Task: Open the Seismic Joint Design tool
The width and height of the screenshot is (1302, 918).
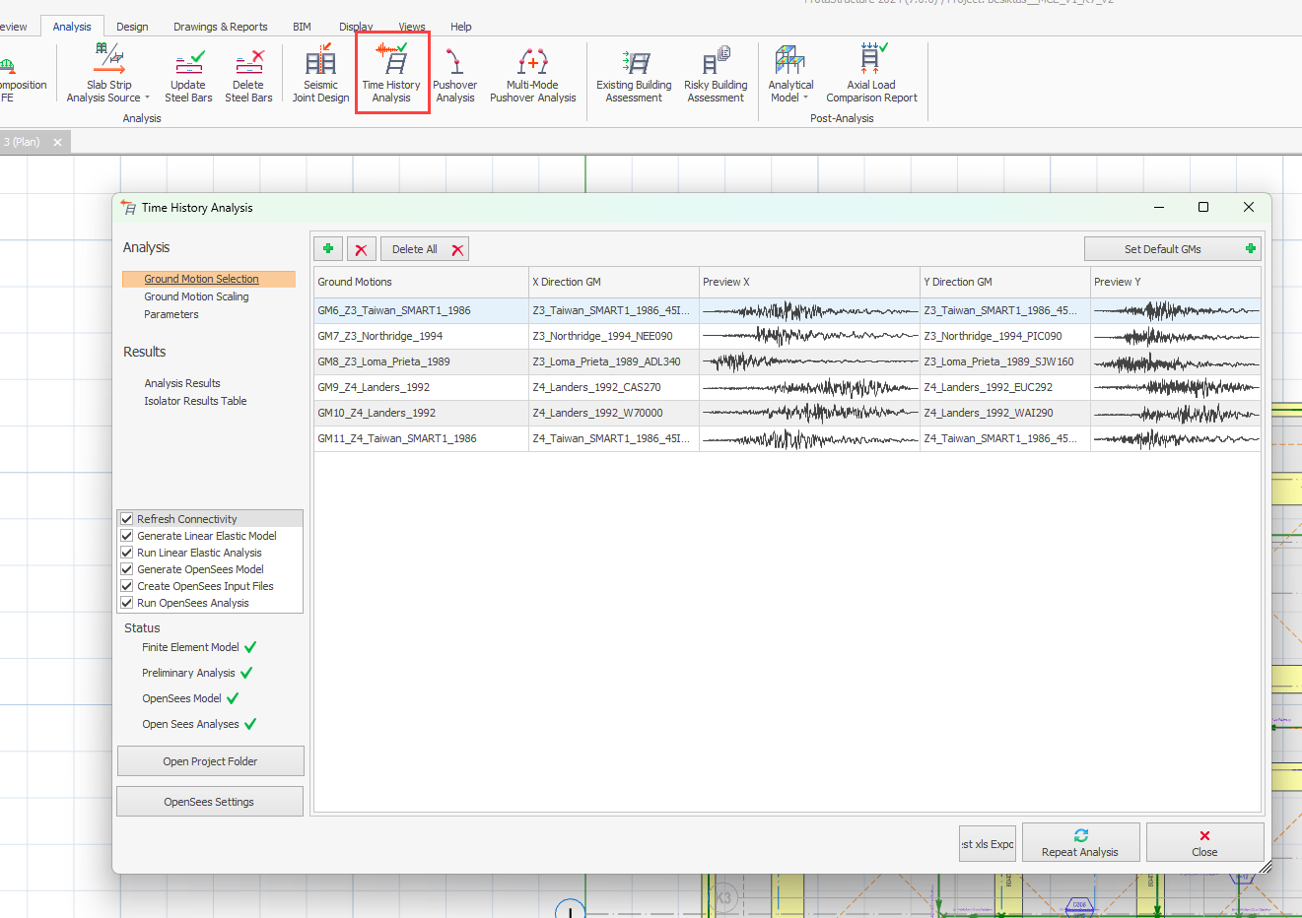Action: [320, 74]
